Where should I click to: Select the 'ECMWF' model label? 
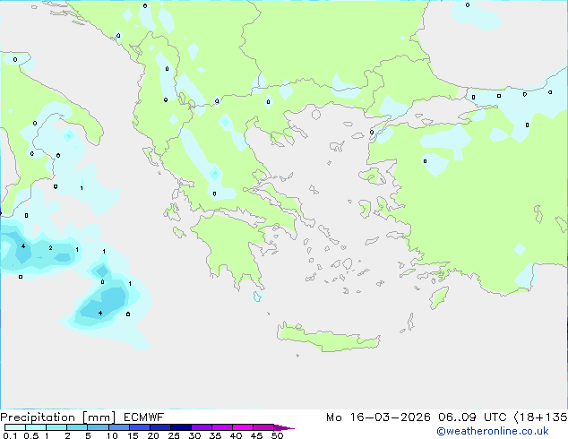144,417
